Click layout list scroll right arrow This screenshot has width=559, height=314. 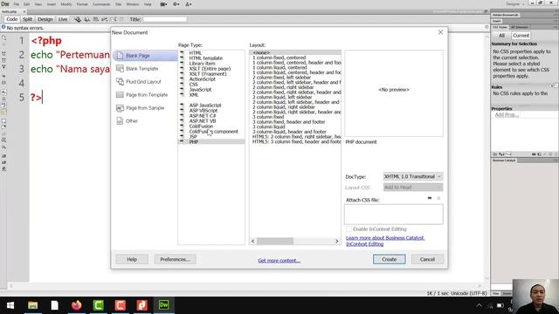click(337, 242)
